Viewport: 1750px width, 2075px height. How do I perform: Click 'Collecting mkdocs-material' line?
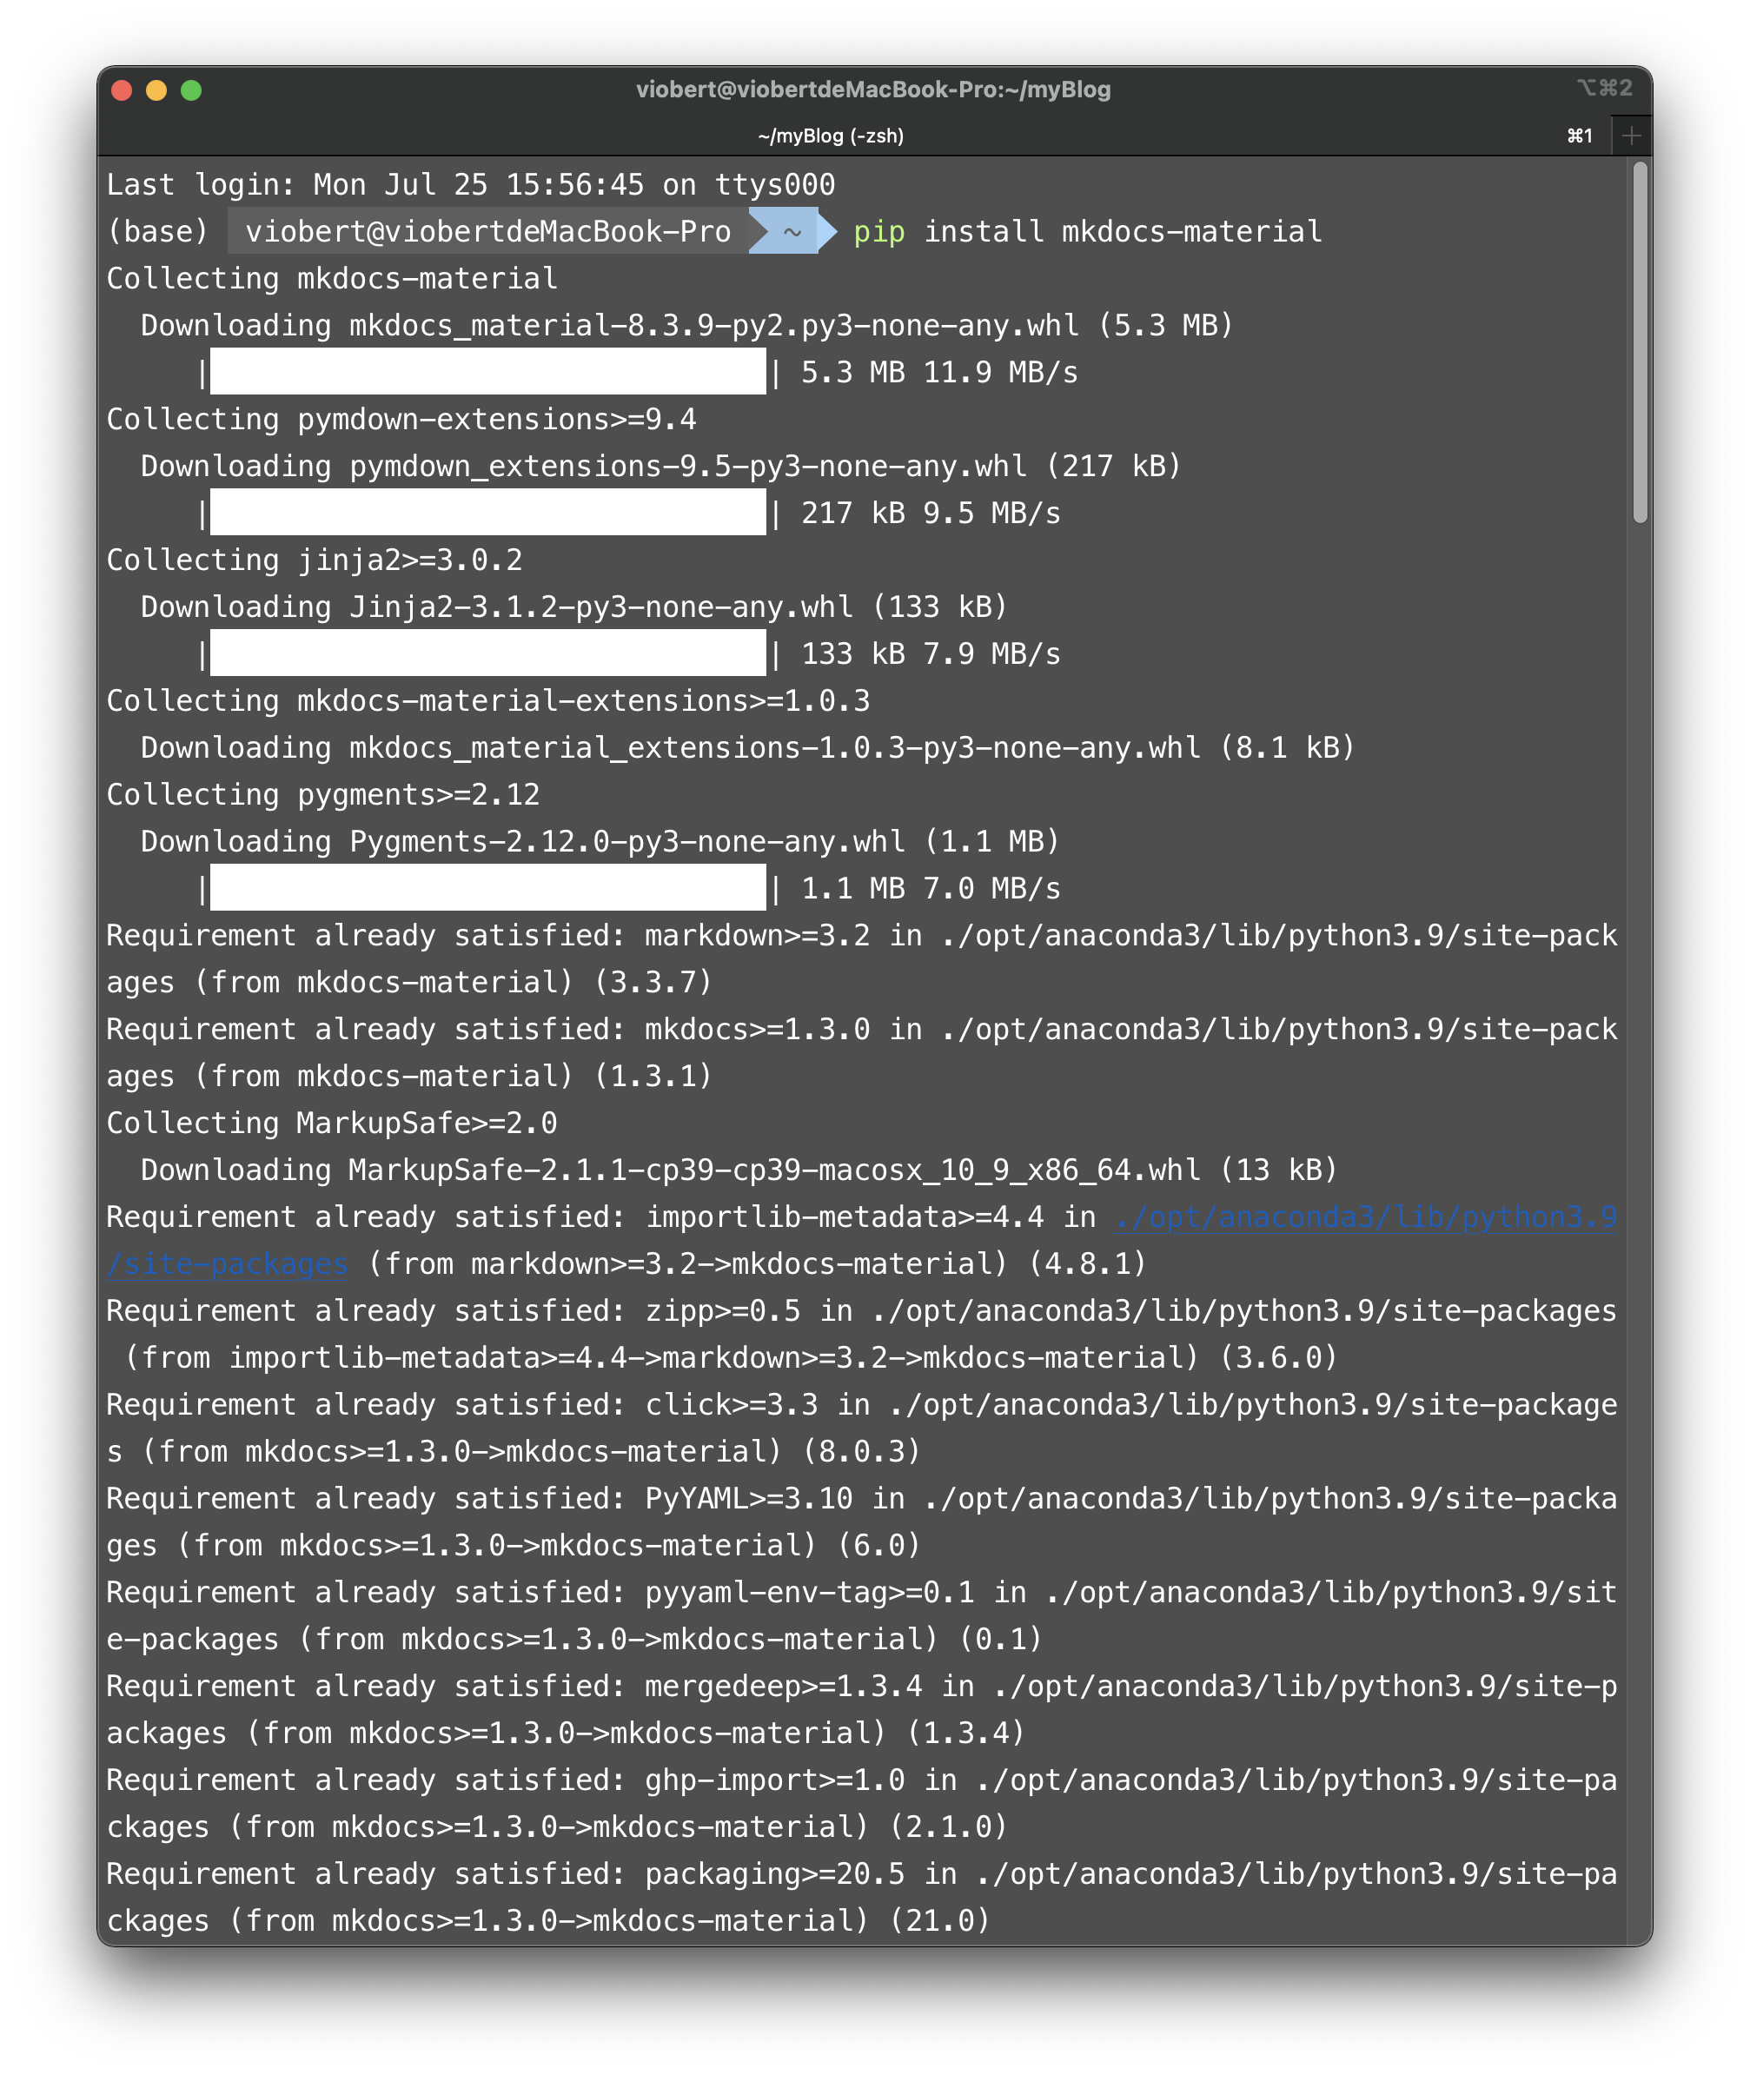coord(332,279)
